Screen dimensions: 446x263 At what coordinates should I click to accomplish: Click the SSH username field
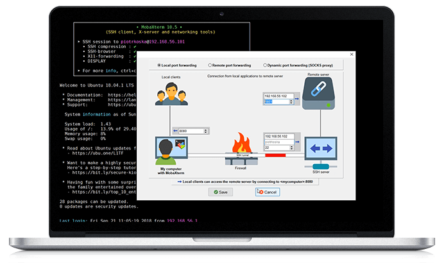pos(276,142)
